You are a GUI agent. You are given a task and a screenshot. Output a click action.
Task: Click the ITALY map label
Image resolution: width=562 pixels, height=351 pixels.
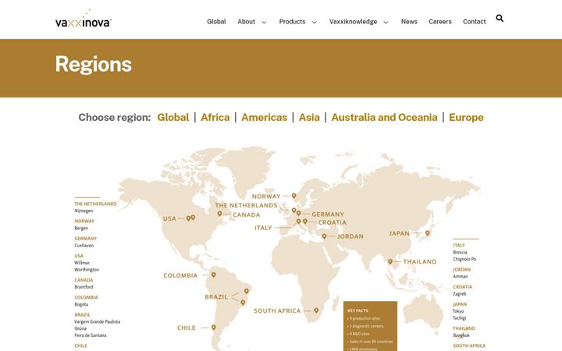tap(264, 228)
